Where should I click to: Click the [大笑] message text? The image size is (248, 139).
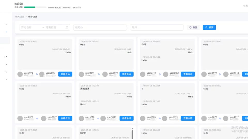[x=83, y=133]
